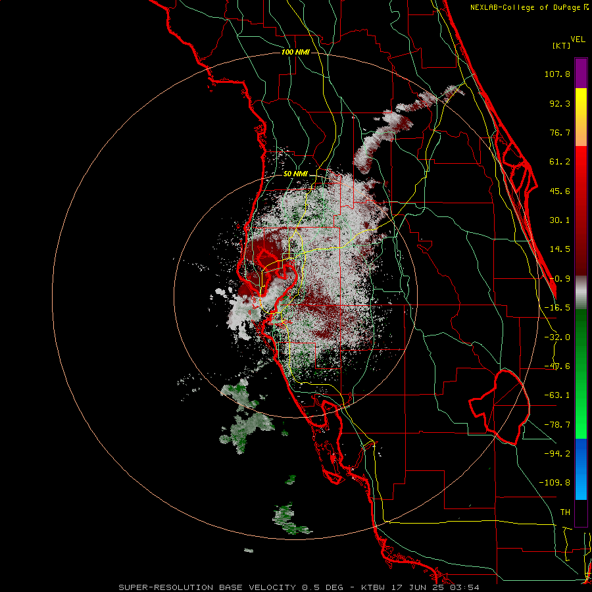Click the -63.1 legend value
The image size is (592, 592).
557,395
